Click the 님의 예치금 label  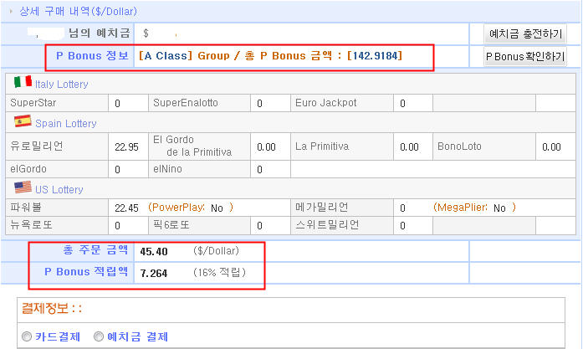pyautogui.click(x=100, y=33)
